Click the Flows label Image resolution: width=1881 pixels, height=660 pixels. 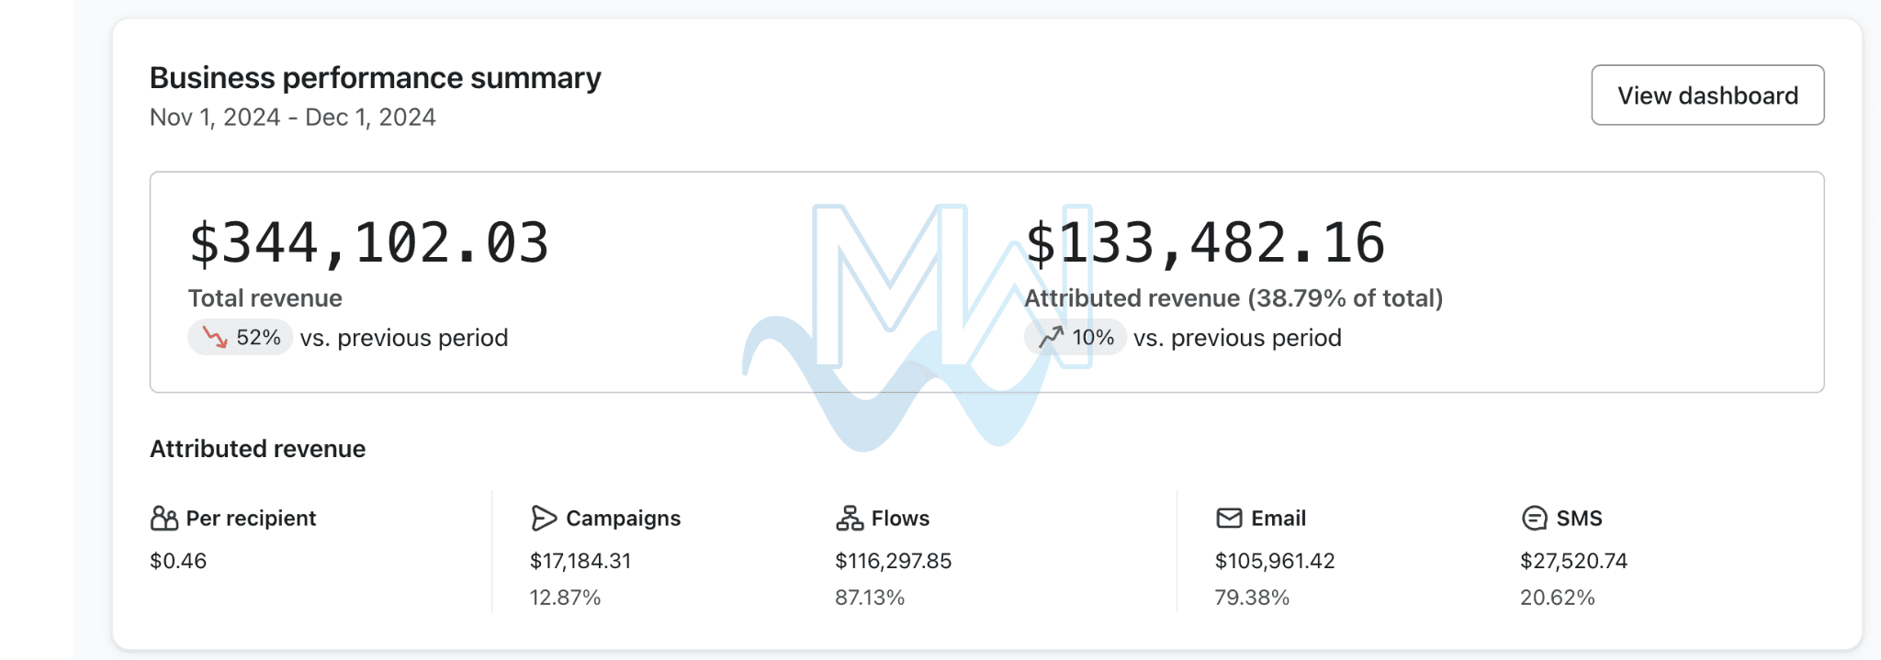900,519
